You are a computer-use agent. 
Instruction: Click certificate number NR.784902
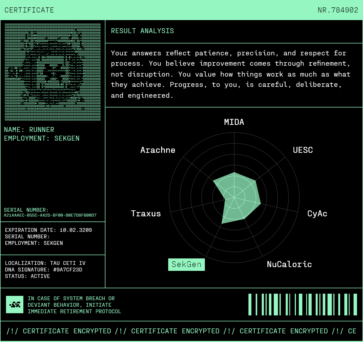point(338,10)
